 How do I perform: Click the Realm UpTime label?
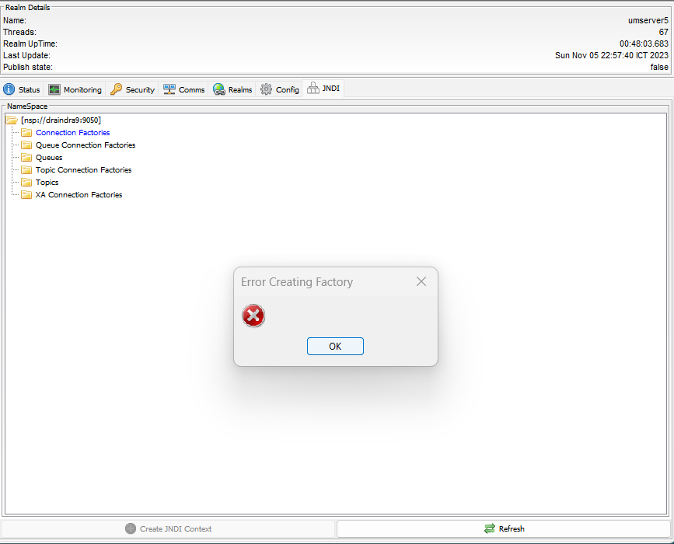30,44
